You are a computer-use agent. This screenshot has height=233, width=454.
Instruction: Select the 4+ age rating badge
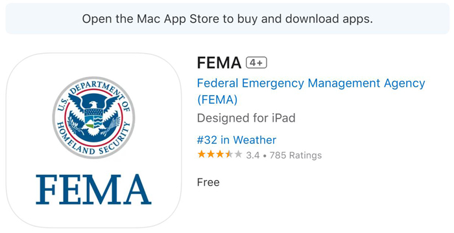[256, 63]
